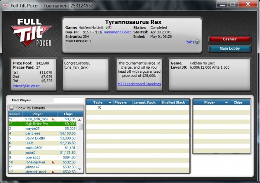260x183 pixels.
Task: Go to Main Lobby
Action: [x=230, y=49]
